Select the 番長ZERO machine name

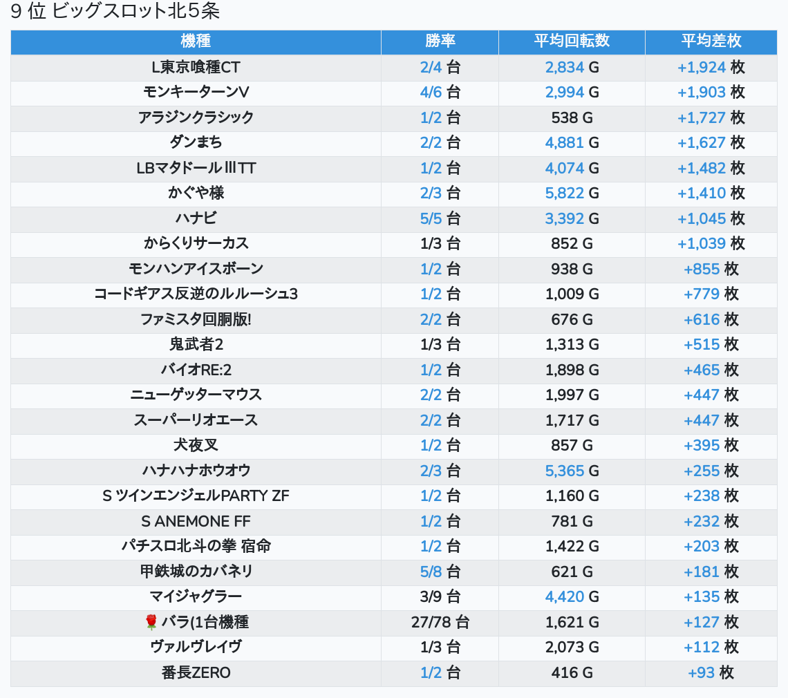click(x=196, y=673)
